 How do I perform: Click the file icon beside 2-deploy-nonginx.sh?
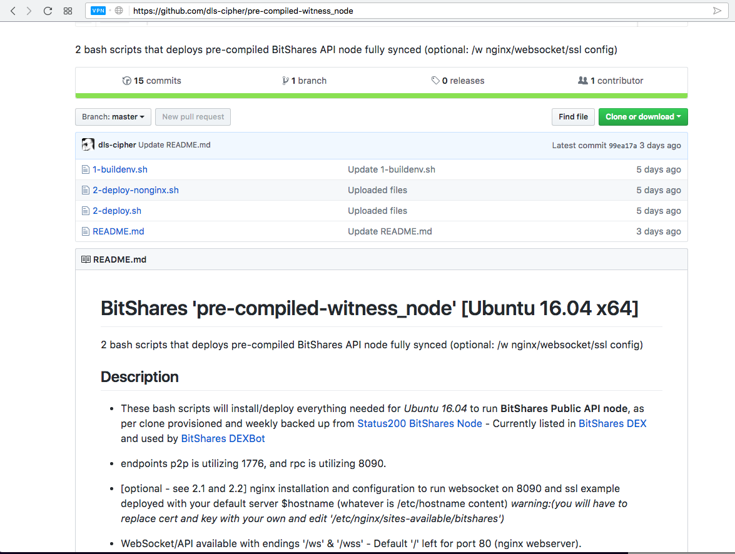(85, 190)
